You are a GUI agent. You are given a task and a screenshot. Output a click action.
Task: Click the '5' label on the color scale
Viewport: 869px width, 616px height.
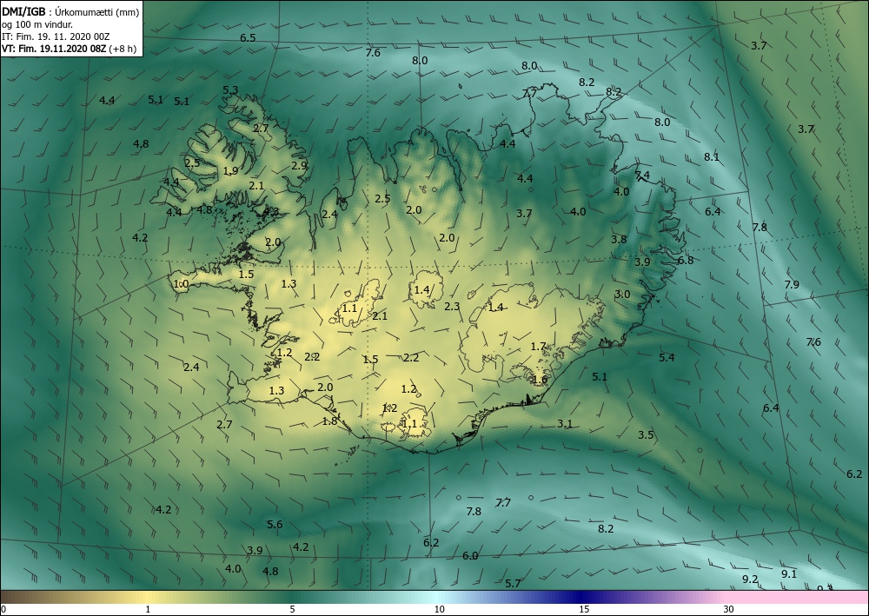point(292,610)
